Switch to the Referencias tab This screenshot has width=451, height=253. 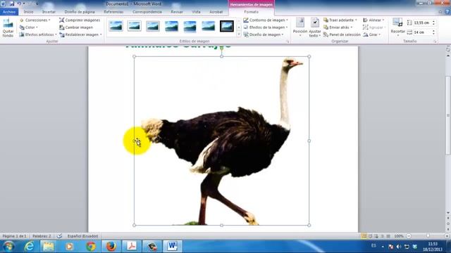(113, 12)
